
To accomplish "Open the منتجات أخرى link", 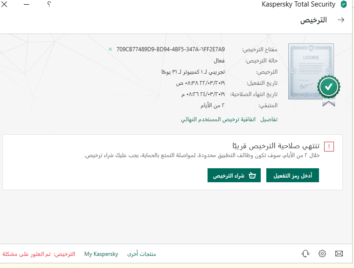I will 142,254.
